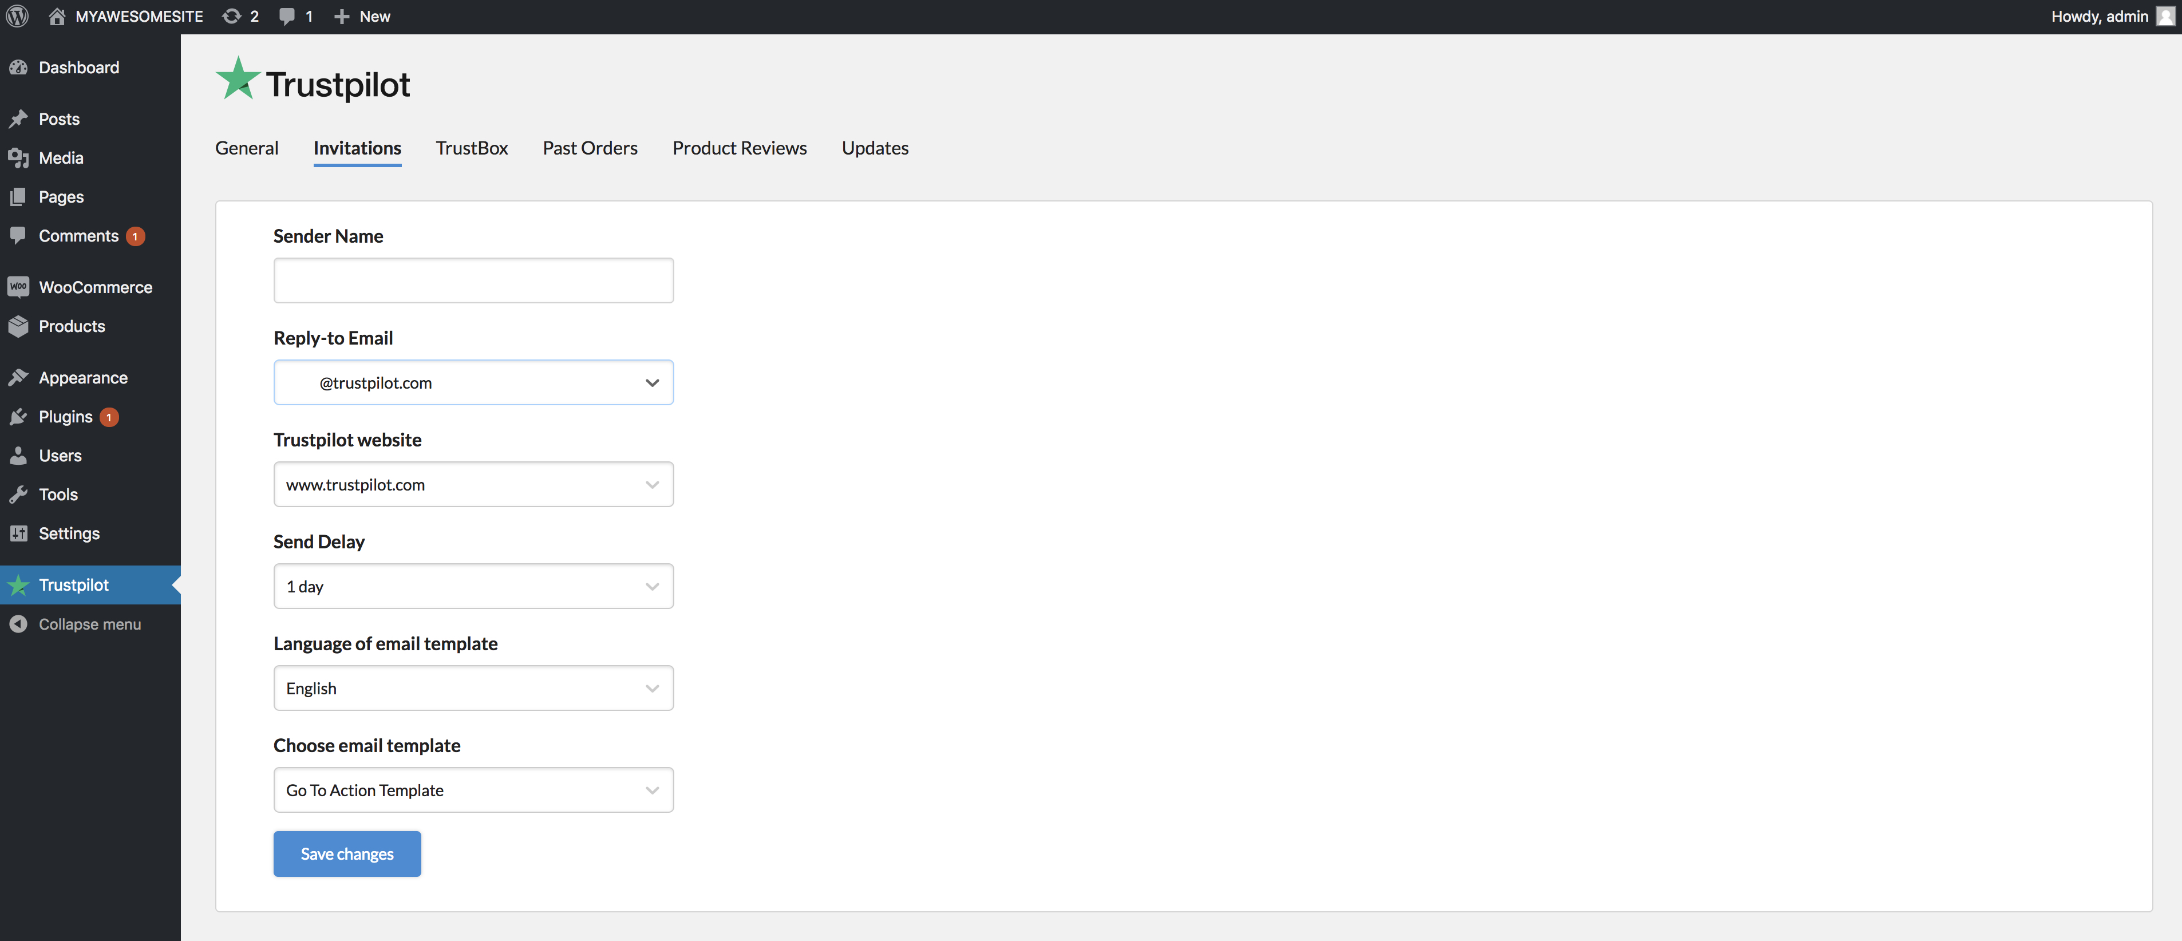Screen dimensions: 2182x941
Task: Click the Tools wrench icon
Action: [18, 495]
